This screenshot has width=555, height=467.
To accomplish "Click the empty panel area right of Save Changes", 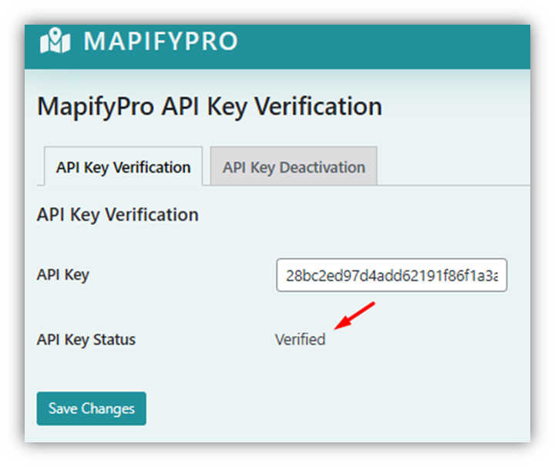I will click(336, 408).
